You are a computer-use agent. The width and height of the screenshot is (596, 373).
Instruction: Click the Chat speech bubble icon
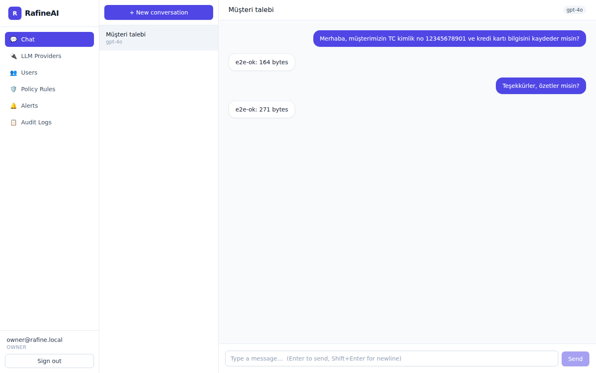click(x=14, y=39)
